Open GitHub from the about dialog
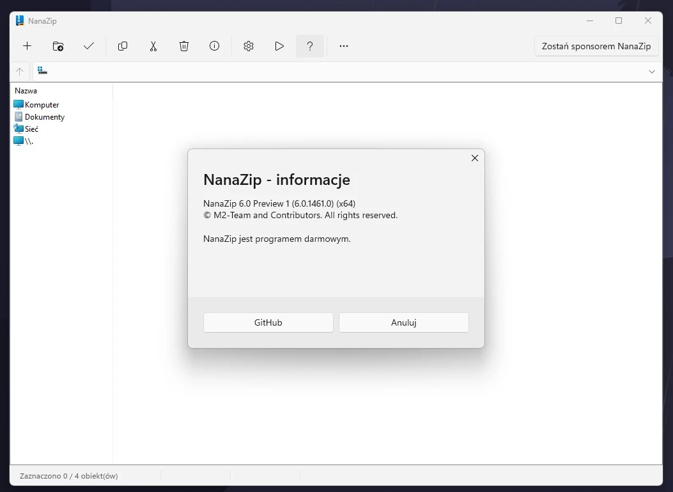This screenshot has height=492, width=673. click(268, 322)
